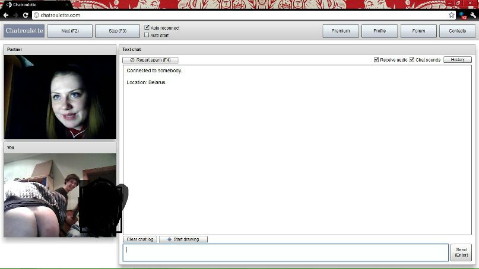Open the extension icon with the red badge
The width and height of the screenshot is (479, 269).
(463, 15)
